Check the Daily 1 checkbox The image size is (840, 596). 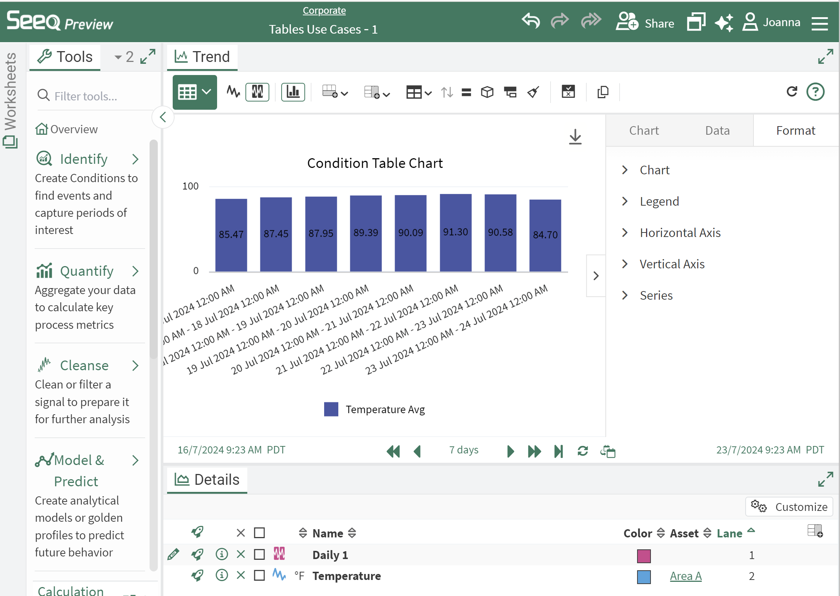coord(259,555)
